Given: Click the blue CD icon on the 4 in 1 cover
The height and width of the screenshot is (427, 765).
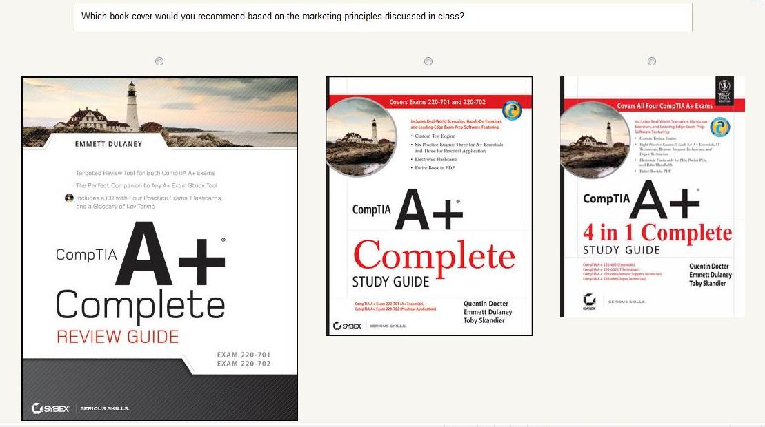Looking at the screenshot, I should pos(720,127).
